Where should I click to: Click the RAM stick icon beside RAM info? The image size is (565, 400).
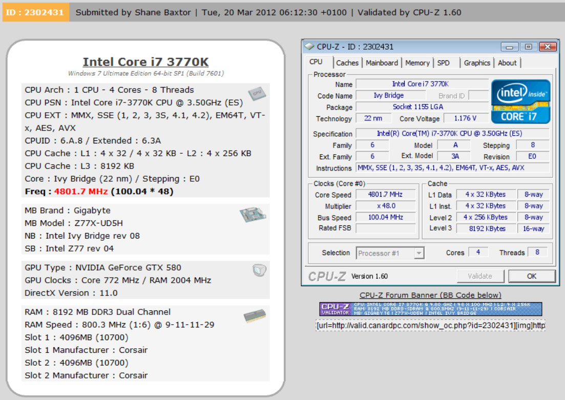pyautogui.click(x=255, y=315)
